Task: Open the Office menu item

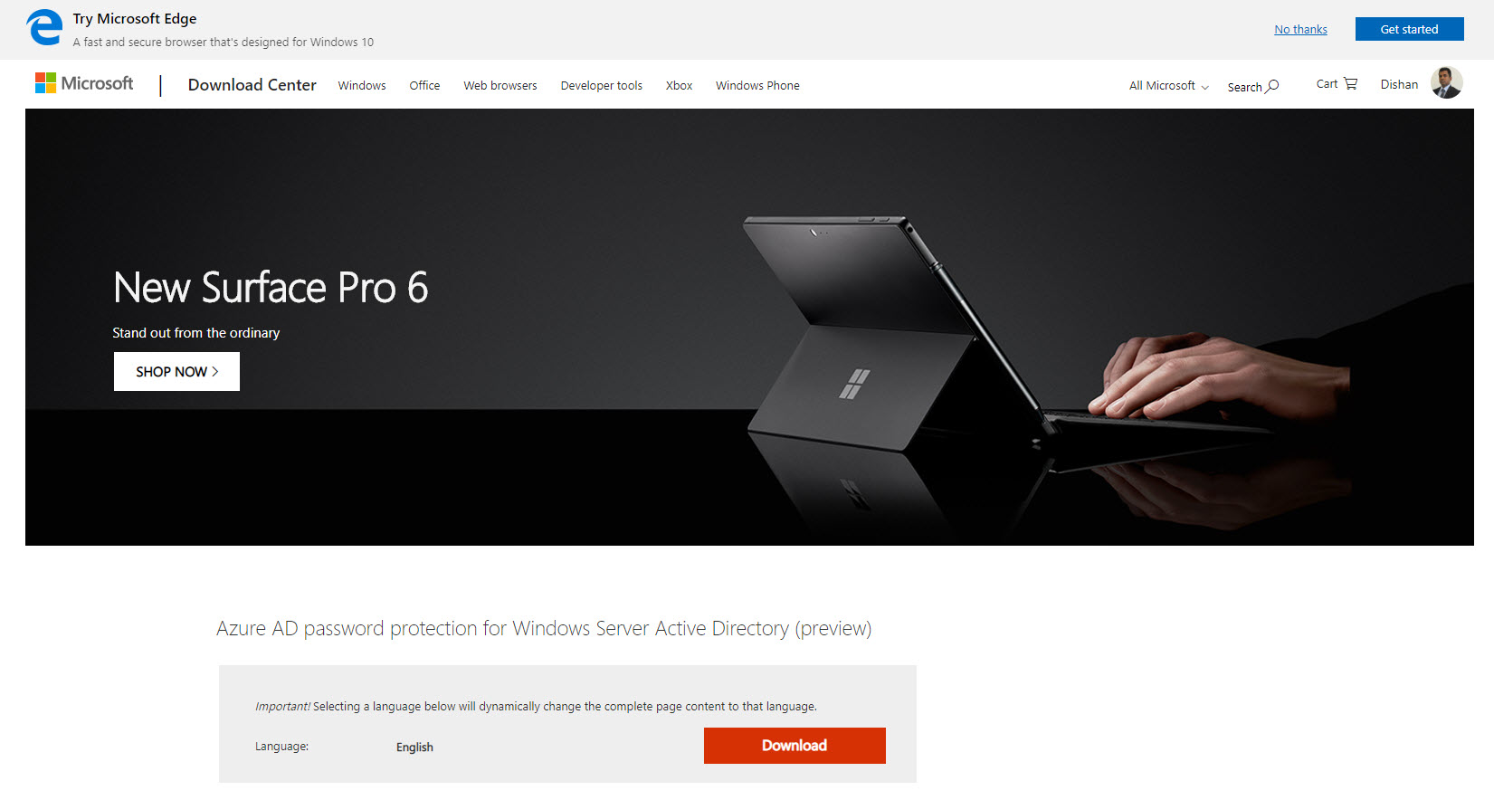Action: point(424,86)
